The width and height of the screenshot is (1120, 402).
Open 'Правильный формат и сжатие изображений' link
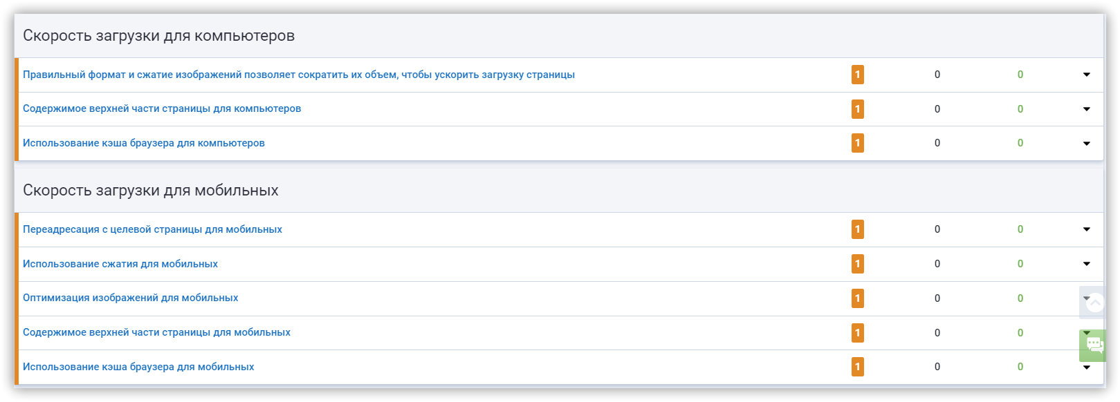(x=298, y=75)
